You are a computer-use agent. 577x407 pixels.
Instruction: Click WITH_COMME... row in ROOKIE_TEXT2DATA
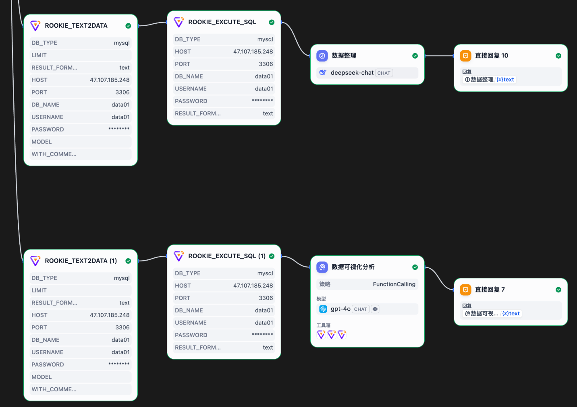tap(81, 154)
